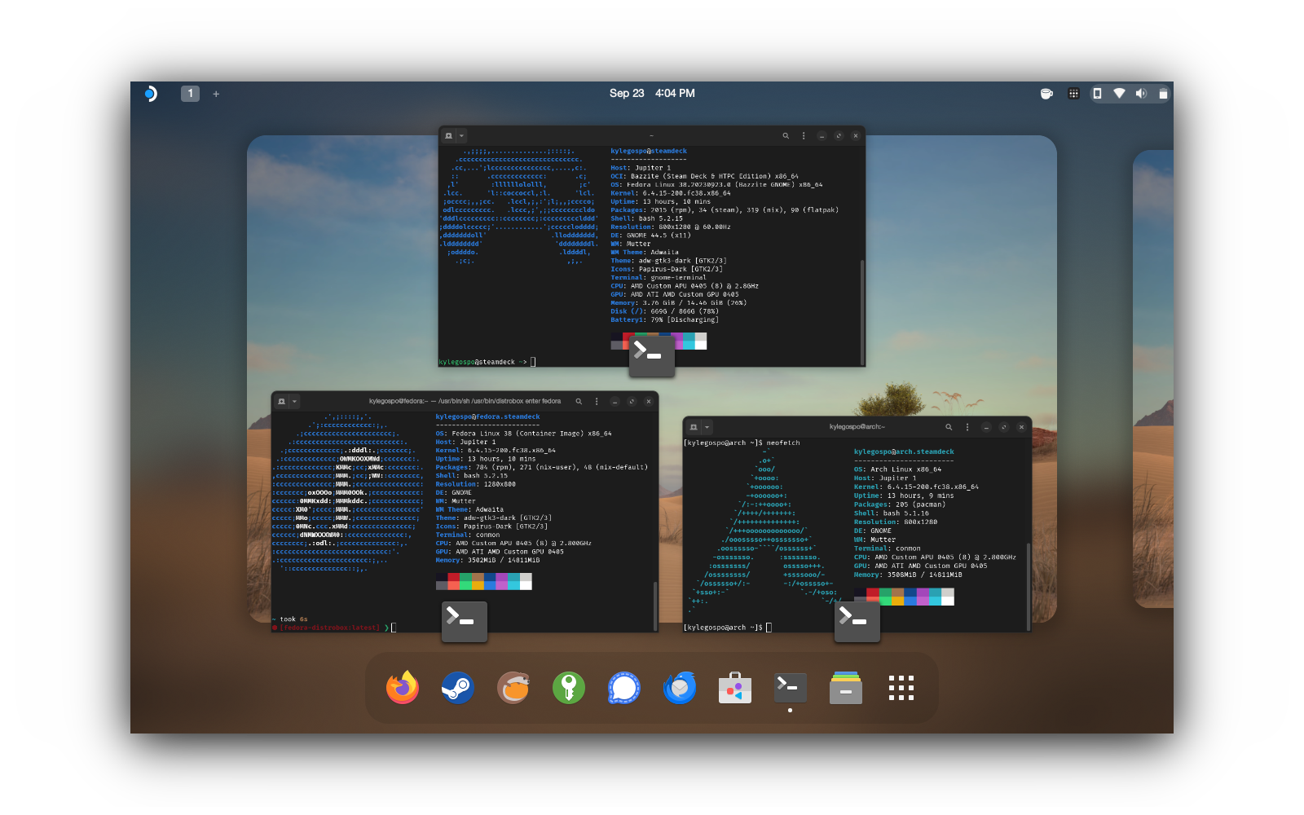Click the fedora-distrobox:latest prompt tag
1304x815 pixels.
coord(328,628)
